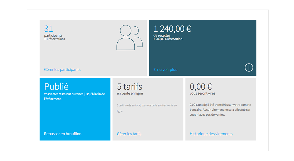Click the 'Vos ventes resteront ouvertes' message
Viewport: 294px width, 161px height.
point(74,96)
